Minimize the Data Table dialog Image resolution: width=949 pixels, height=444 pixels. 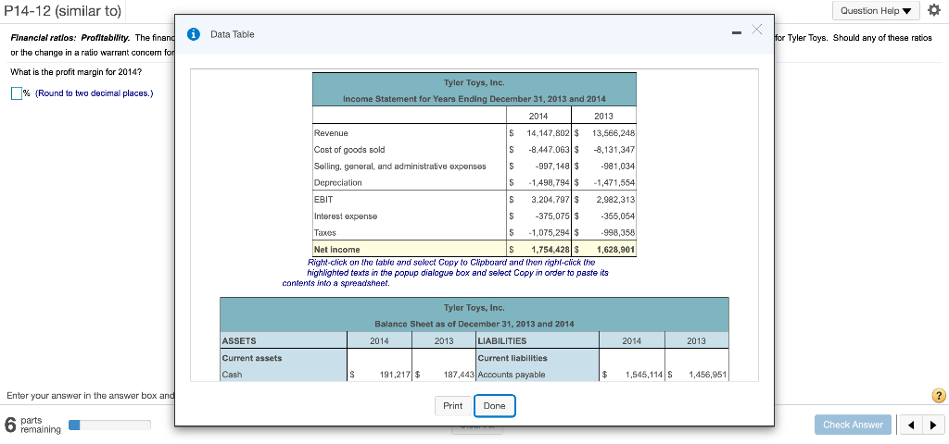736,32
